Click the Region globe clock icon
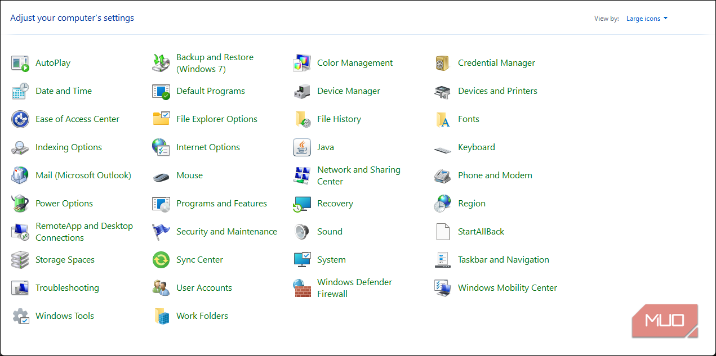Viewport: 716px width, 356px height. (443, 204)
